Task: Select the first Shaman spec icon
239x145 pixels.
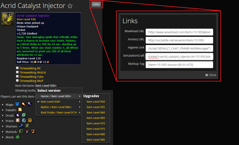Action: [x=21, y=126]
